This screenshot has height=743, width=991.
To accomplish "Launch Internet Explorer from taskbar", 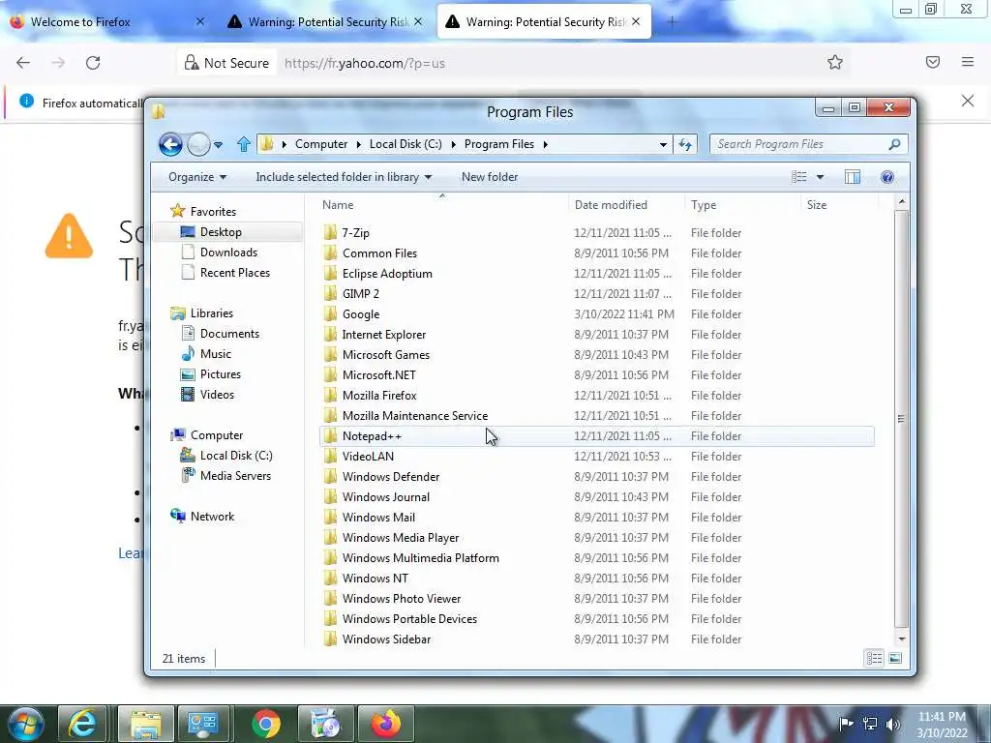I will pos(83,724).
